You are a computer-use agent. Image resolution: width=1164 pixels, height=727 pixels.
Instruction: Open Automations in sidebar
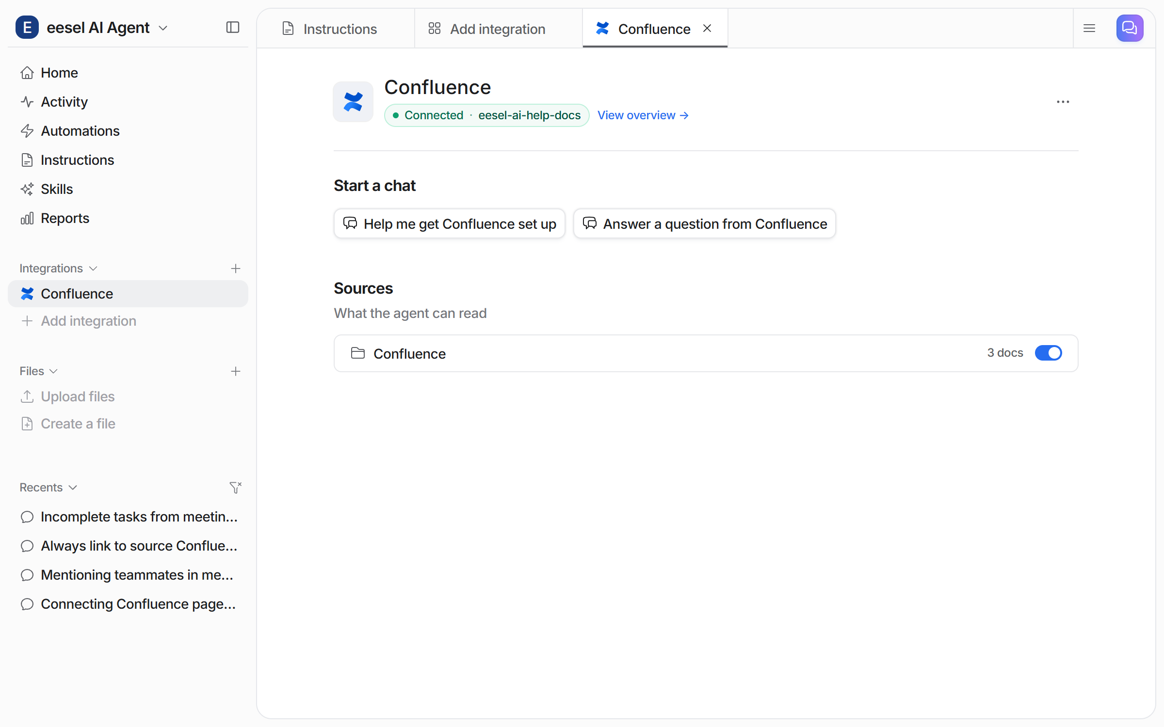[x=128, y=131]
